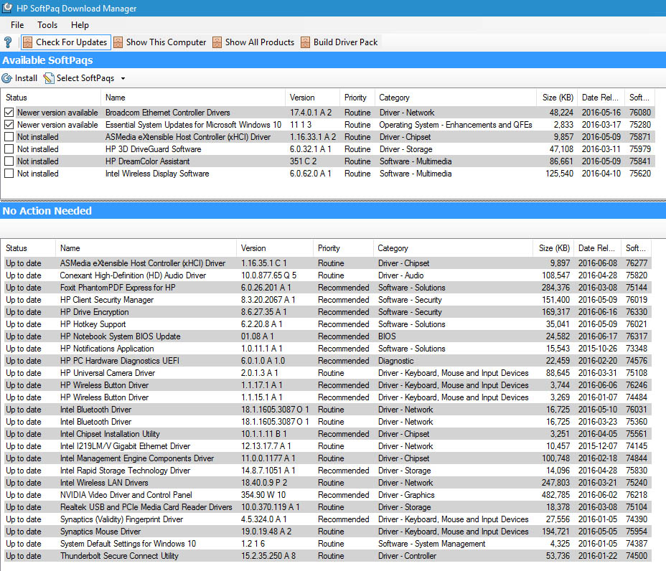
Task: Open the File menu
Action: tap(17, 25)
